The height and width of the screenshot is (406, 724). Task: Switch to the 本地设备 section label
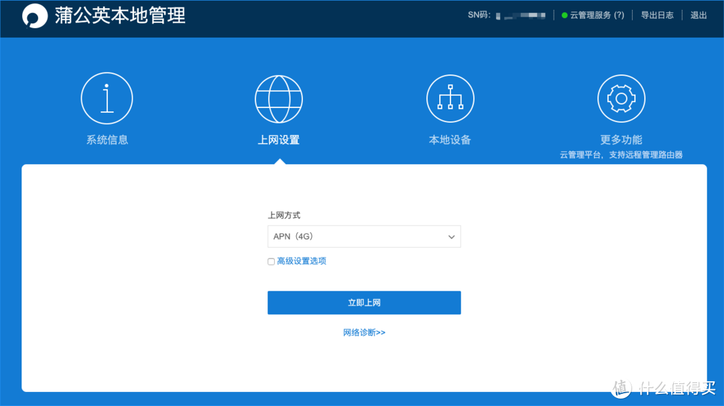(450, 140)
